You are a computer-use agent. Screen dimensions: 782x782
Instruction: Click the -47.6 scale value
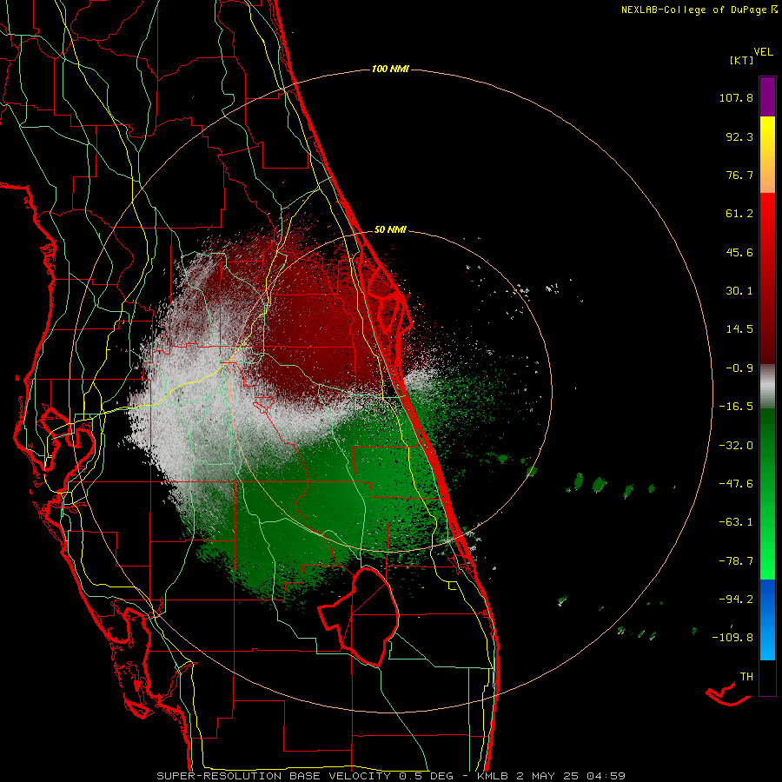click(736, 484)
